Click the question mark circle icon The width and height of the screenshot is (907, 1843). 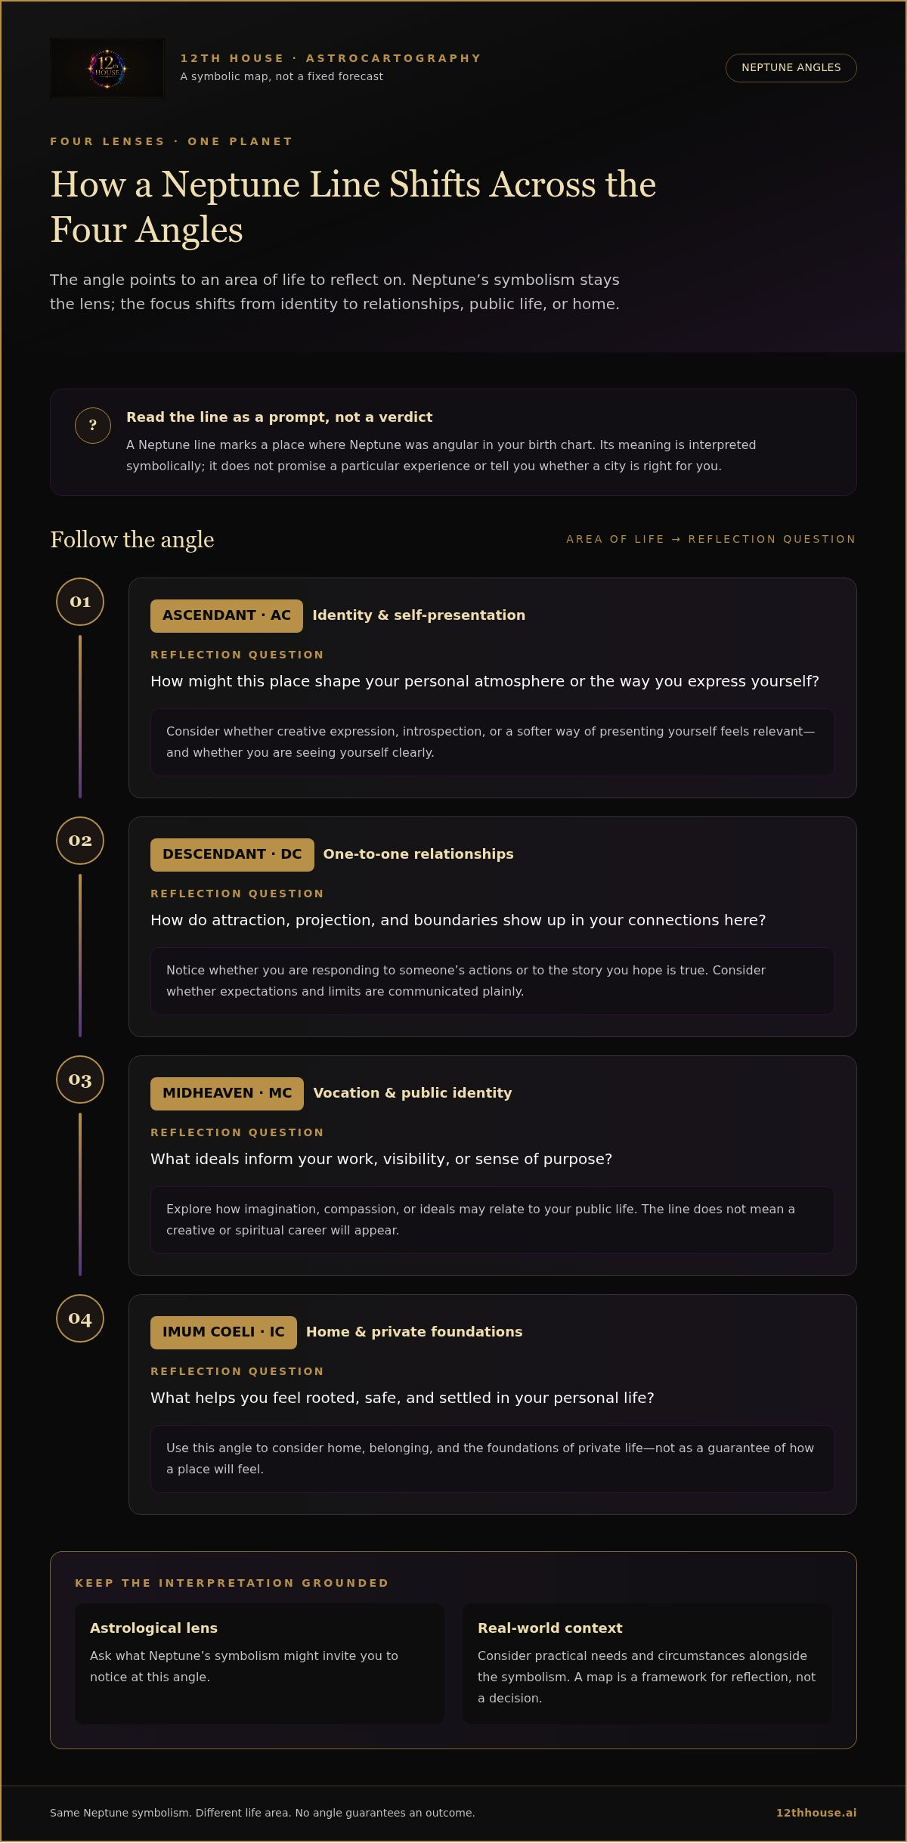point(93,426)
